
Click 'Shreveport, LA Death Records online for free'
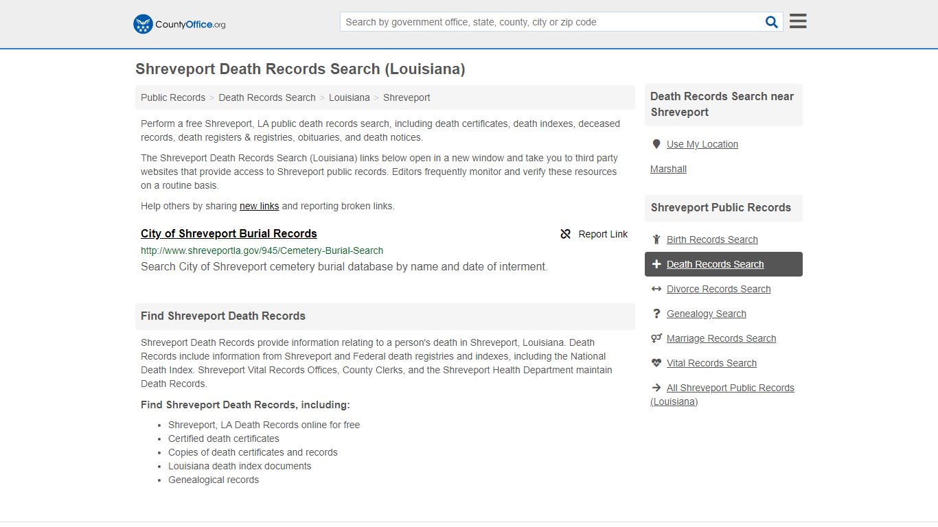(x=264, y=425)
